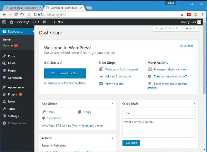Click the home icon beside user's Blog!
This screenshot has width=207, height=152.
point(11,22)
